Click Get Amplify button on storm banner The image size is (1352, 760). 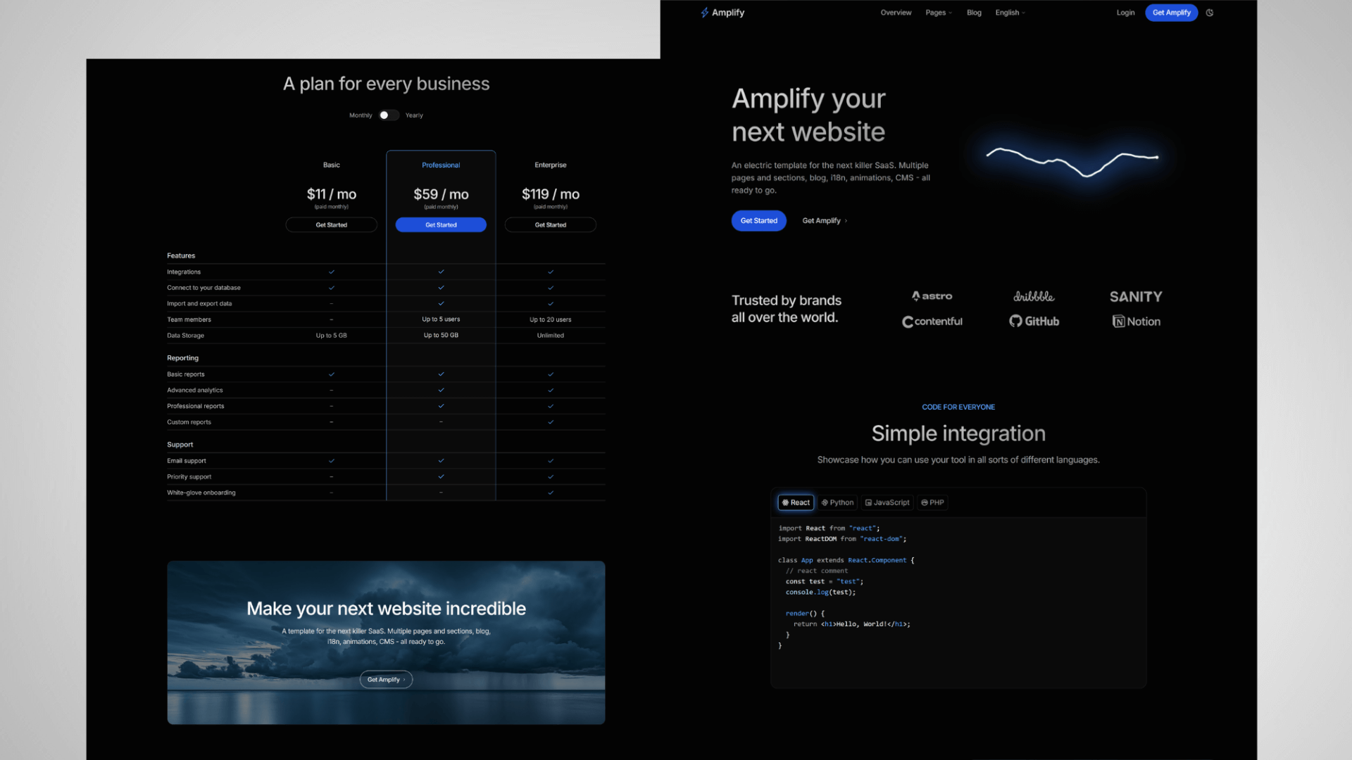coord(386,680)
